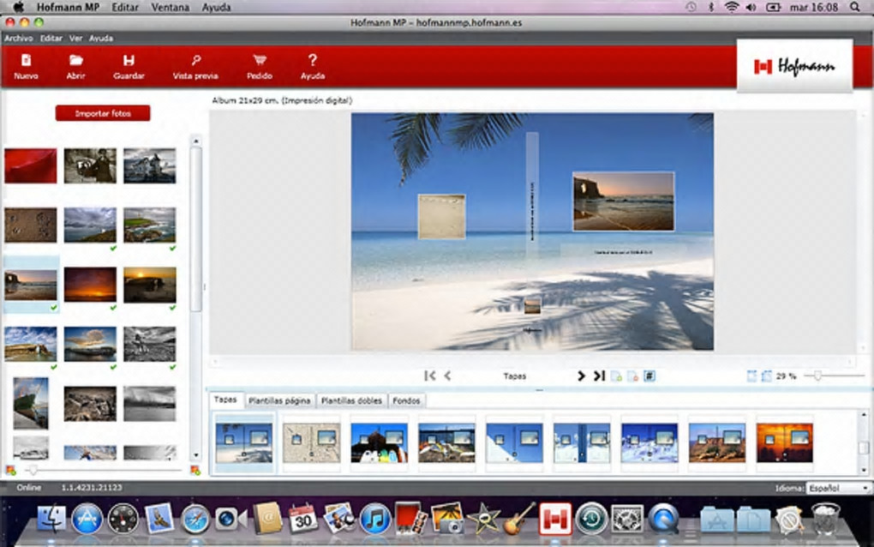The height and width of the screenshot is (547, 874).
Task: Go to the previous page arrow
Action: 447,376
